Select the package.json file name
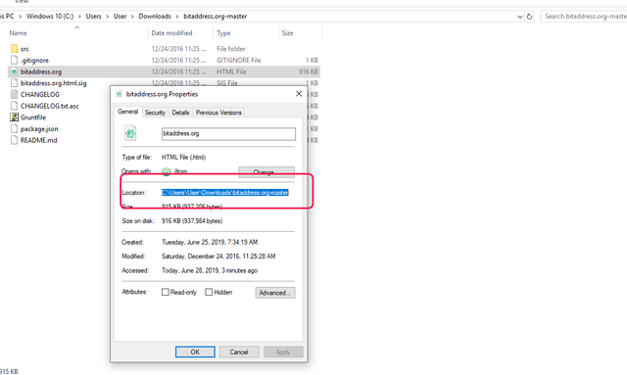The image size is (627, 375). point(39,128)
